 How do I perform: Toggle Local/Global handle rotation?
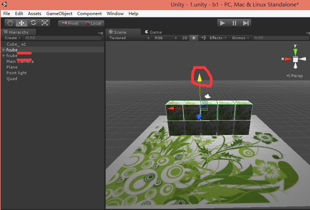click(x=93, y=23)
